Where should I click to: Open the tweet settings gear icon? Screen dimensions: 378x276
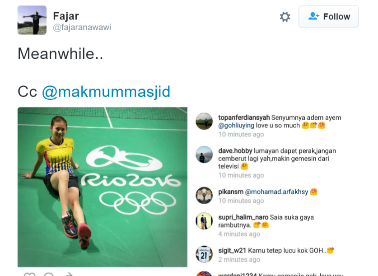(x=285, y=17)
